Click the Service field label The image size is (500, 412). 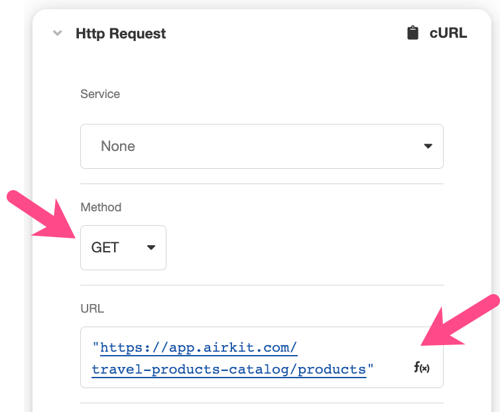pyautogui.click(x=100, y=94)
